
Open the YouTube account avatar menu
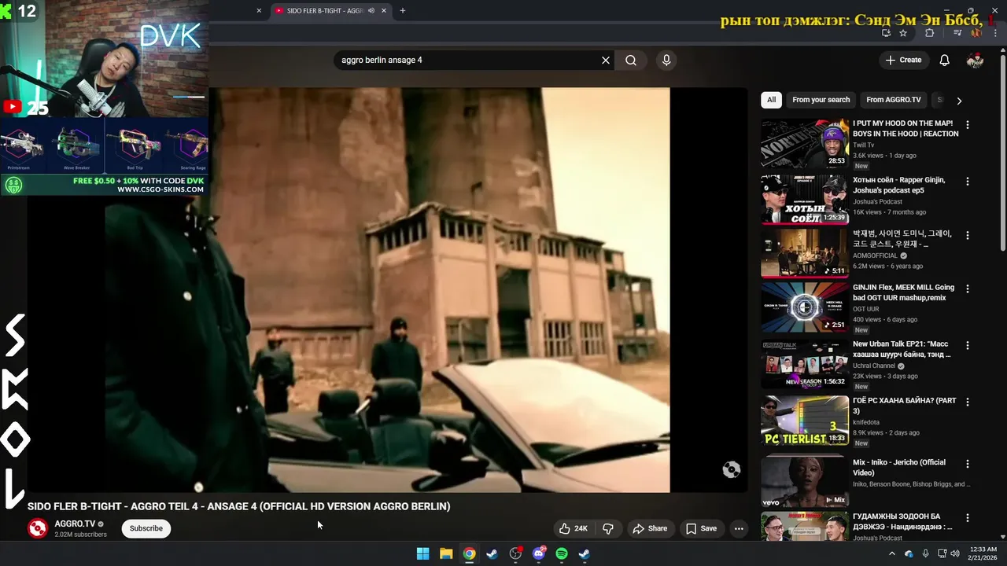[975, 60]
